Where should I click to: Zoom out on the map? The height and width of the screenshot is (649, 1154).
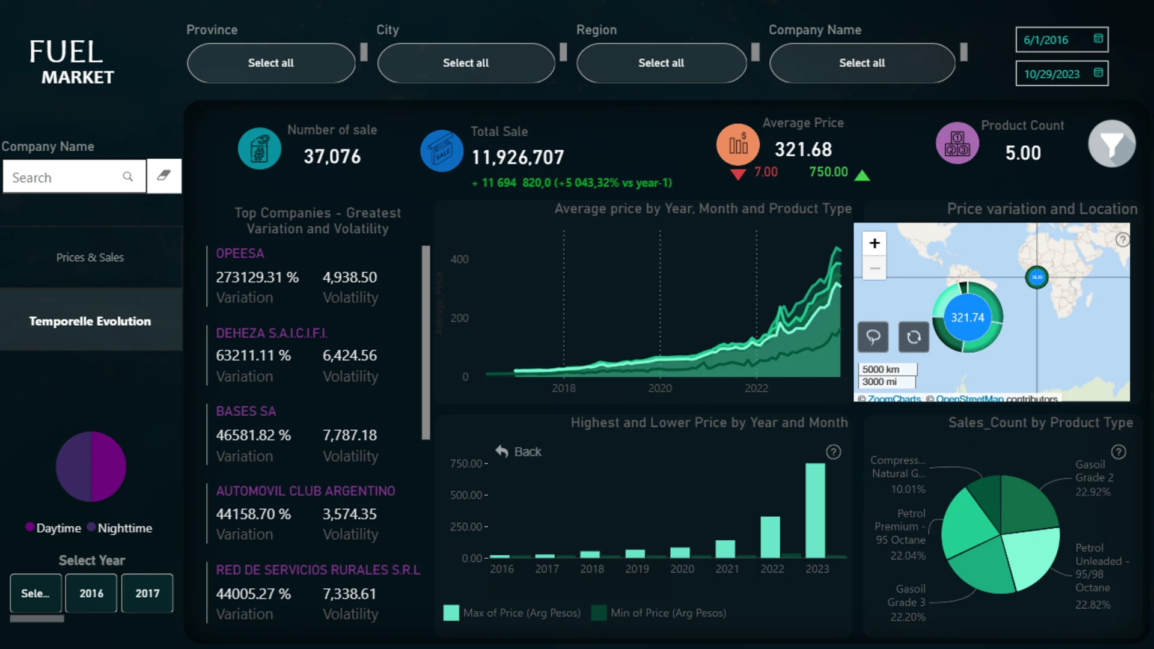[875, 268]
